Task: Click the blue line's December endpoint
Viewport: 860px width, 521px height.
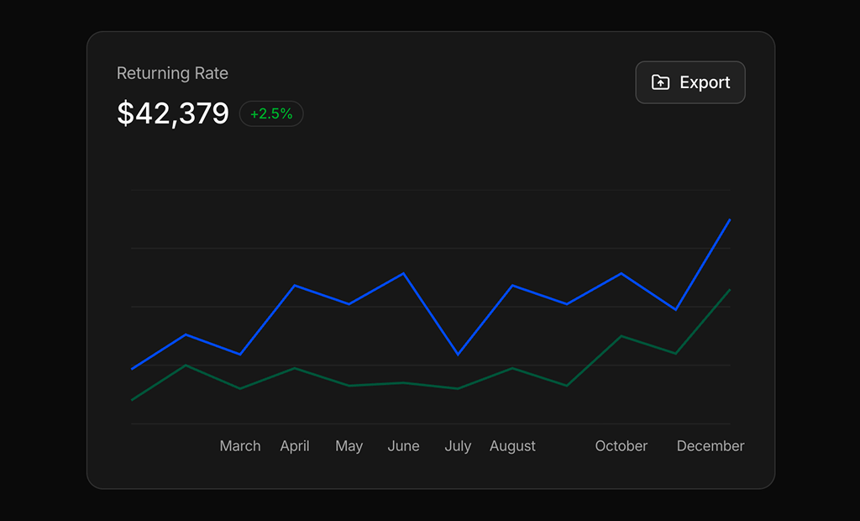Action: click(730, 219)
